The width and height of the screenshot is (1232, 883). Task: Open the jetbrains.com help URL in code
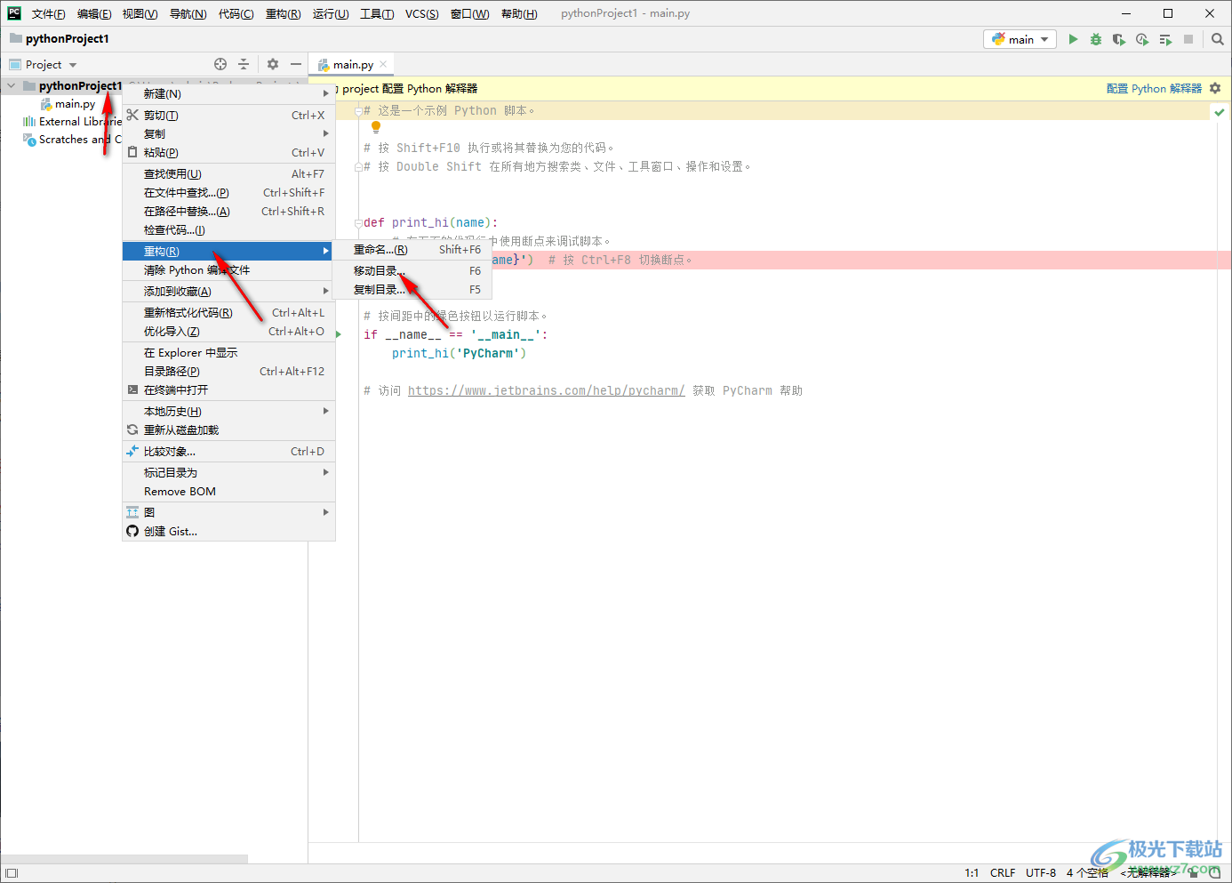coord(546,390)
